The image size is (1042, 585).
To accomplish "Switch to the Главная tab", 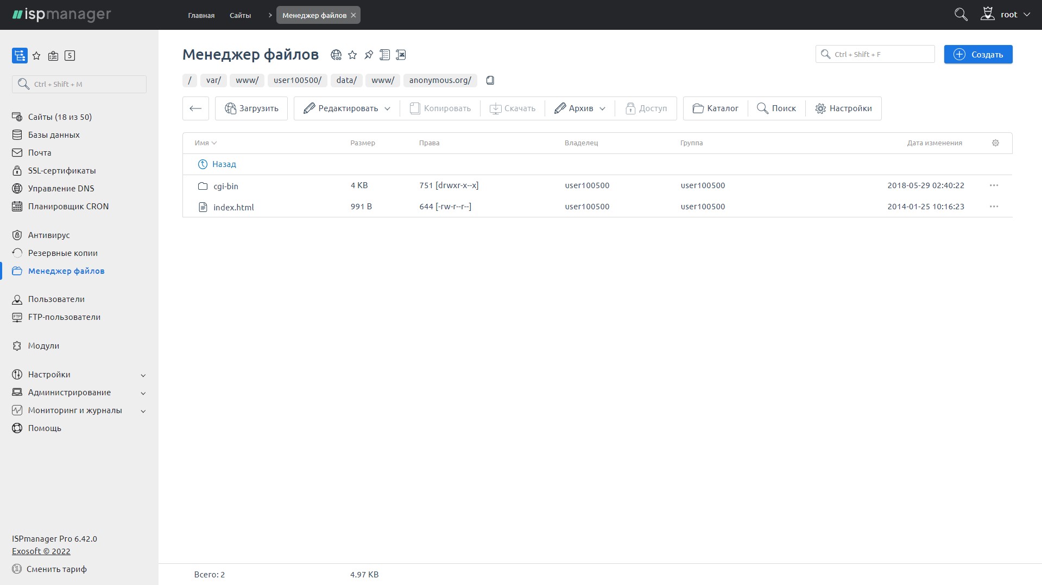I will point(201,15).
